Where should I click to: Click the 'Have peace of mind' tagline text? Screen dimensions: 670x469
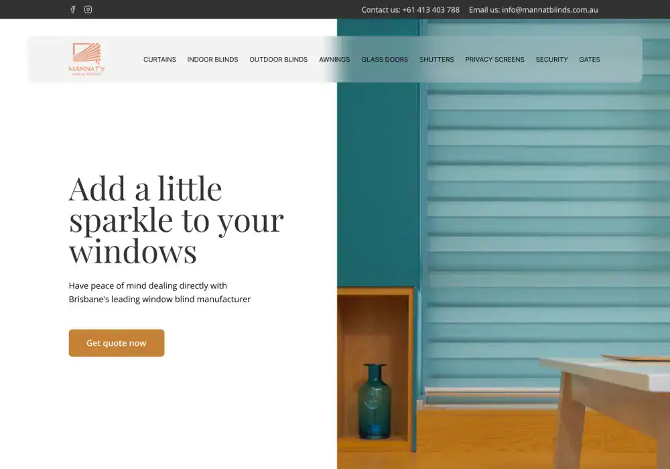point(159,292)
